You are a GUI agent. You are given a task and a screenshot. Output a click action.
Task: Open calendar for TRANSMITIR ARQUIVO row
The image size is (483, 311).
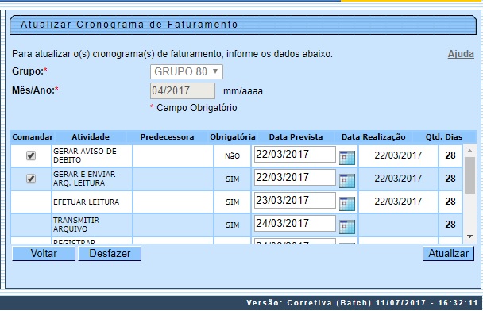point(347,227)
